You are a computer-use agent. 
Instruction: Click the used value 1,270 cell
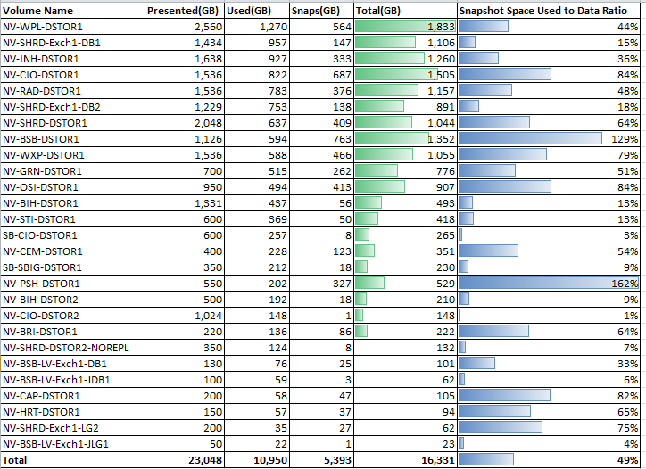click(257, 27)
